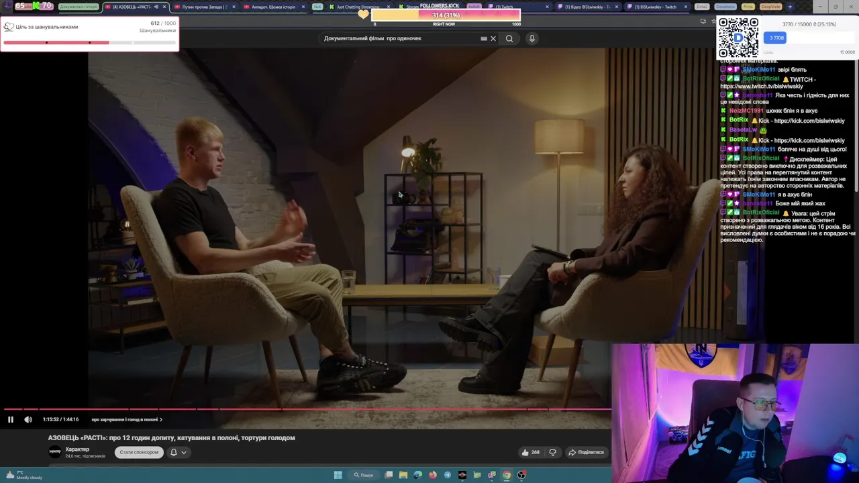Image resolution: width=859 pixels, height=483 pixels.
Task: Click the taskbar Пошук search box
Action: (364, 475)
